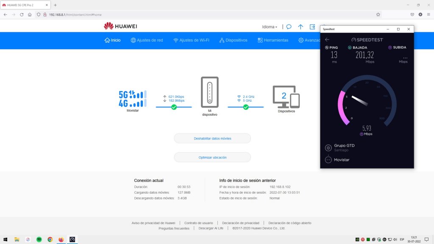This screenshot has height=244, width=434.
Task: Click the Movistar provider icon in Speedtest
Action: point(328,160)
